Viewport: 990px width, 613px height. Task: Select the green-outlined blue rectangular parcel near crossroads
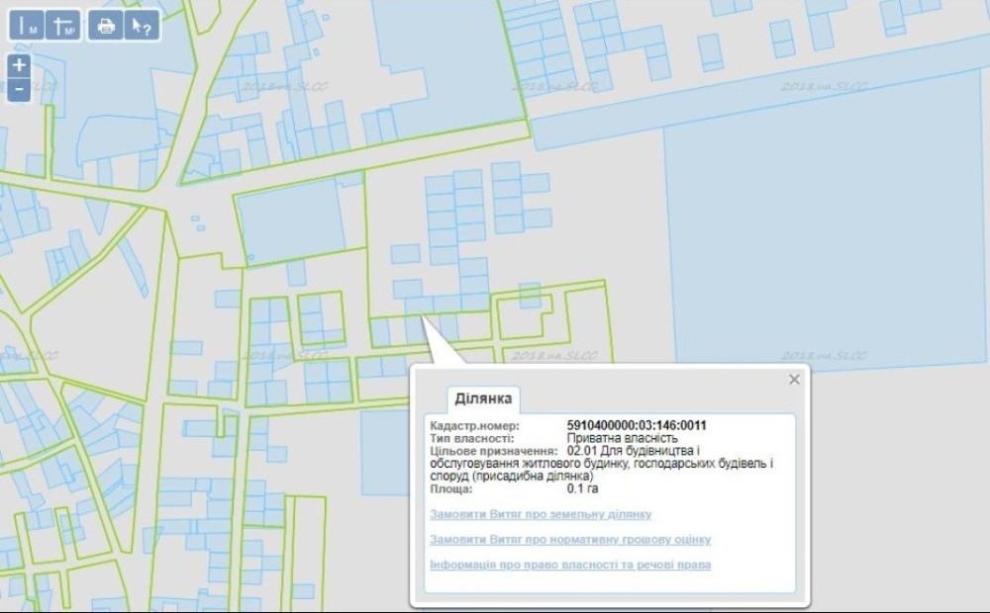tap(292, 222)
